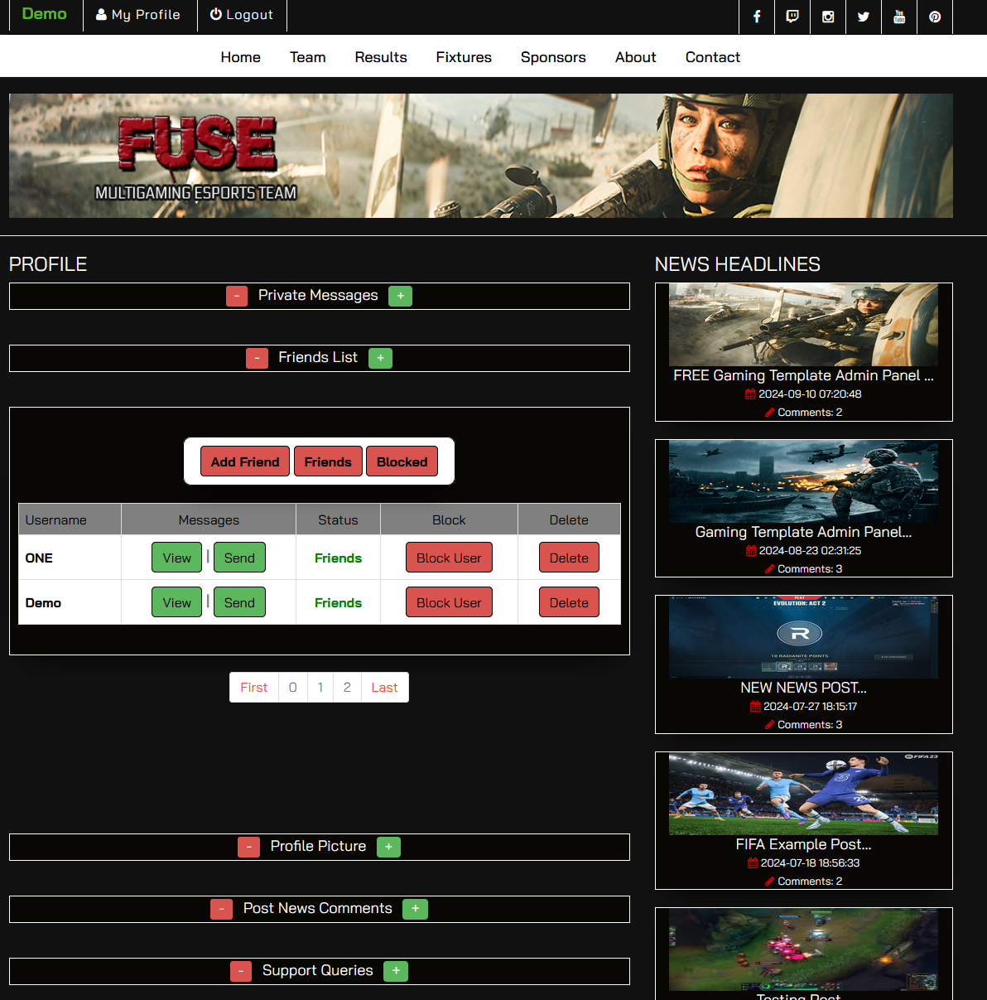
Task: Expand the Profile Picture section
Action: click(x=388, y=847)
